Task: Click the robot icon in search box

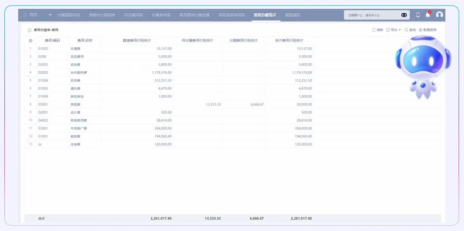Action: point(404,15)
